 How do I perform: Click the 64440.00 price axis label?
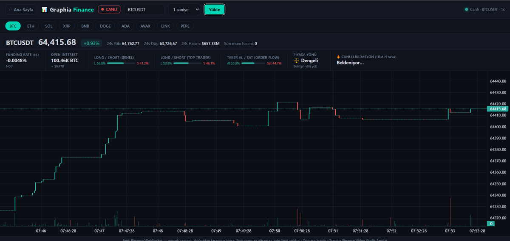tap(498, 81)
